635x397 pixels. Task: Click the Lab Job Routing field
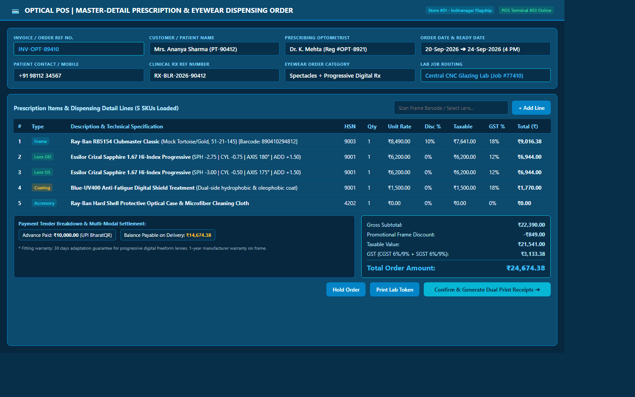486,75
